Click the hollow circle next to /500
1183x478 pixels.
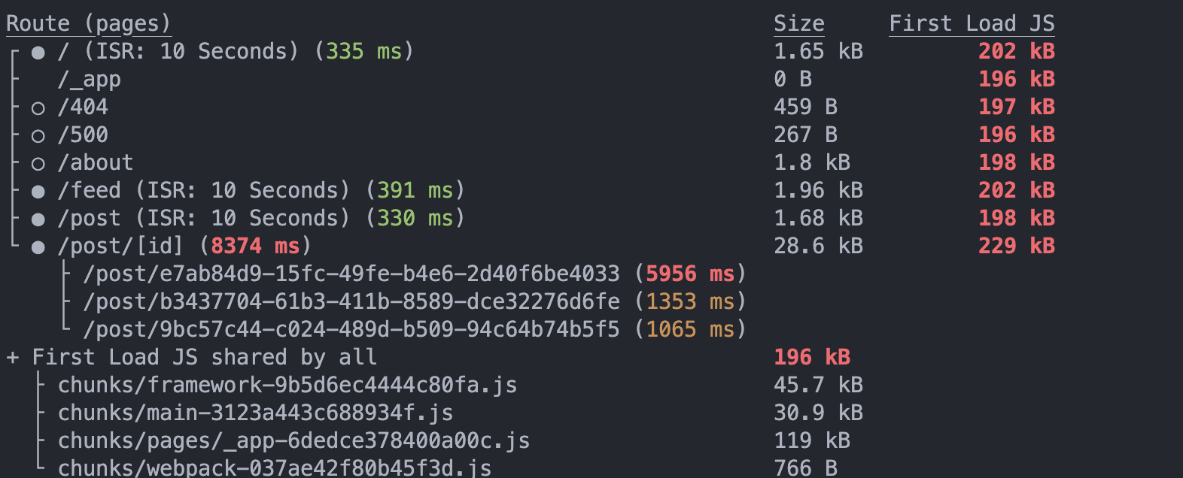click(38, 136)
